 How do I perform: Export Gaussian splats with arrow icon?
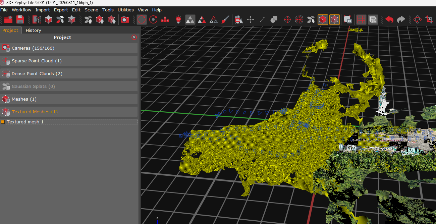point(89,19)
